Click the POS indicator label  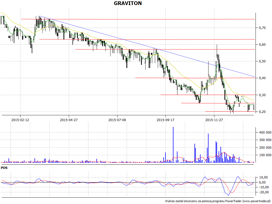point(4,168)
